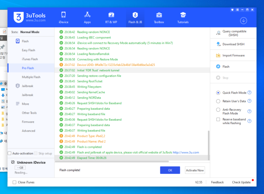
Task: Select the 'Product Name: iPad 2' log line
Action: (x=131, y=141)
